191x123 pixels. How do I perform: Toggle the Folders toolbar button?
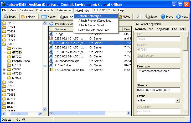[28, 17]
